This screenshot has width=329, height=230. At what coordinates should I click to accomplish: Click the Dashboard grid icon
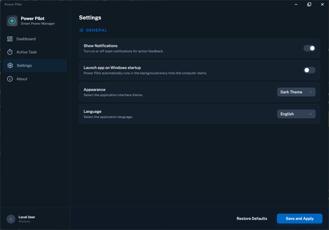[x=10, y=39]
